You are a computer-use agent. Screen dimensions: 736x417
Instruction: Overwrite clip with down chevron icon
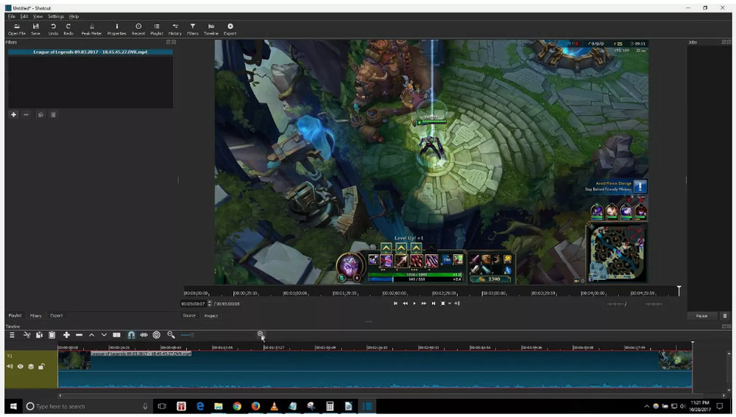tap(105, 334)
